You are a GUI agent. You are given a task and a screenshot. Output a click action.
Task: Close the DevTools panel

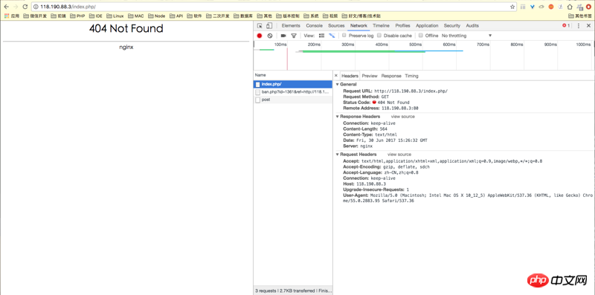(588, 26)
